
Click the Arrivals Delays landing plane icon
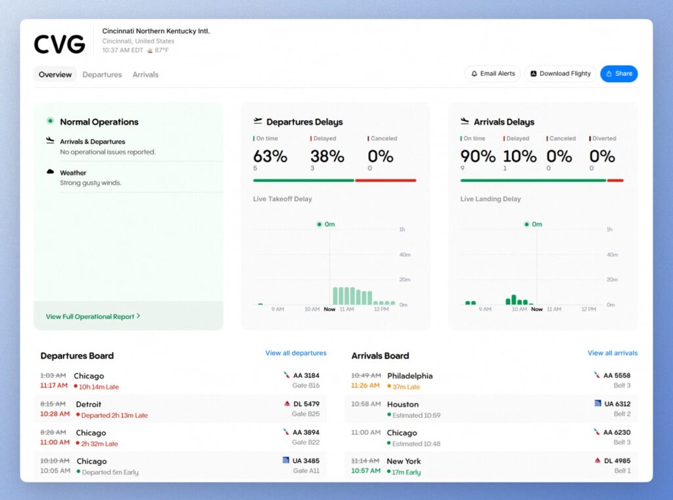pos(465,122)
